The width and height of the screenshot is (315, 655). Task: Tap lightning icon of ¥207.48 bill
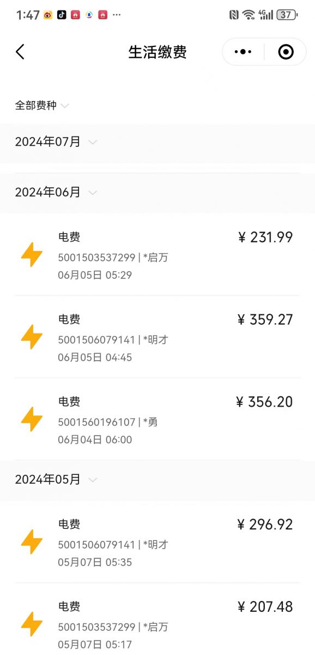(32, 624)
